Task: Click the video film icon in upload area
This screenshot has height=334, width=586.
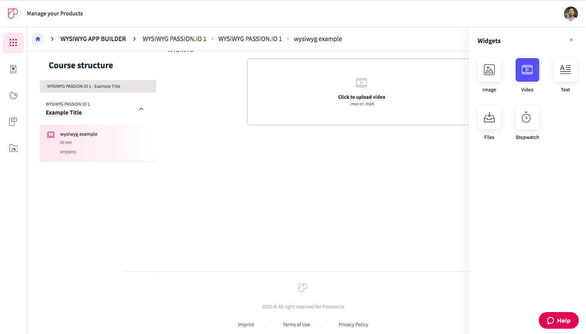Action: [361, 83]
